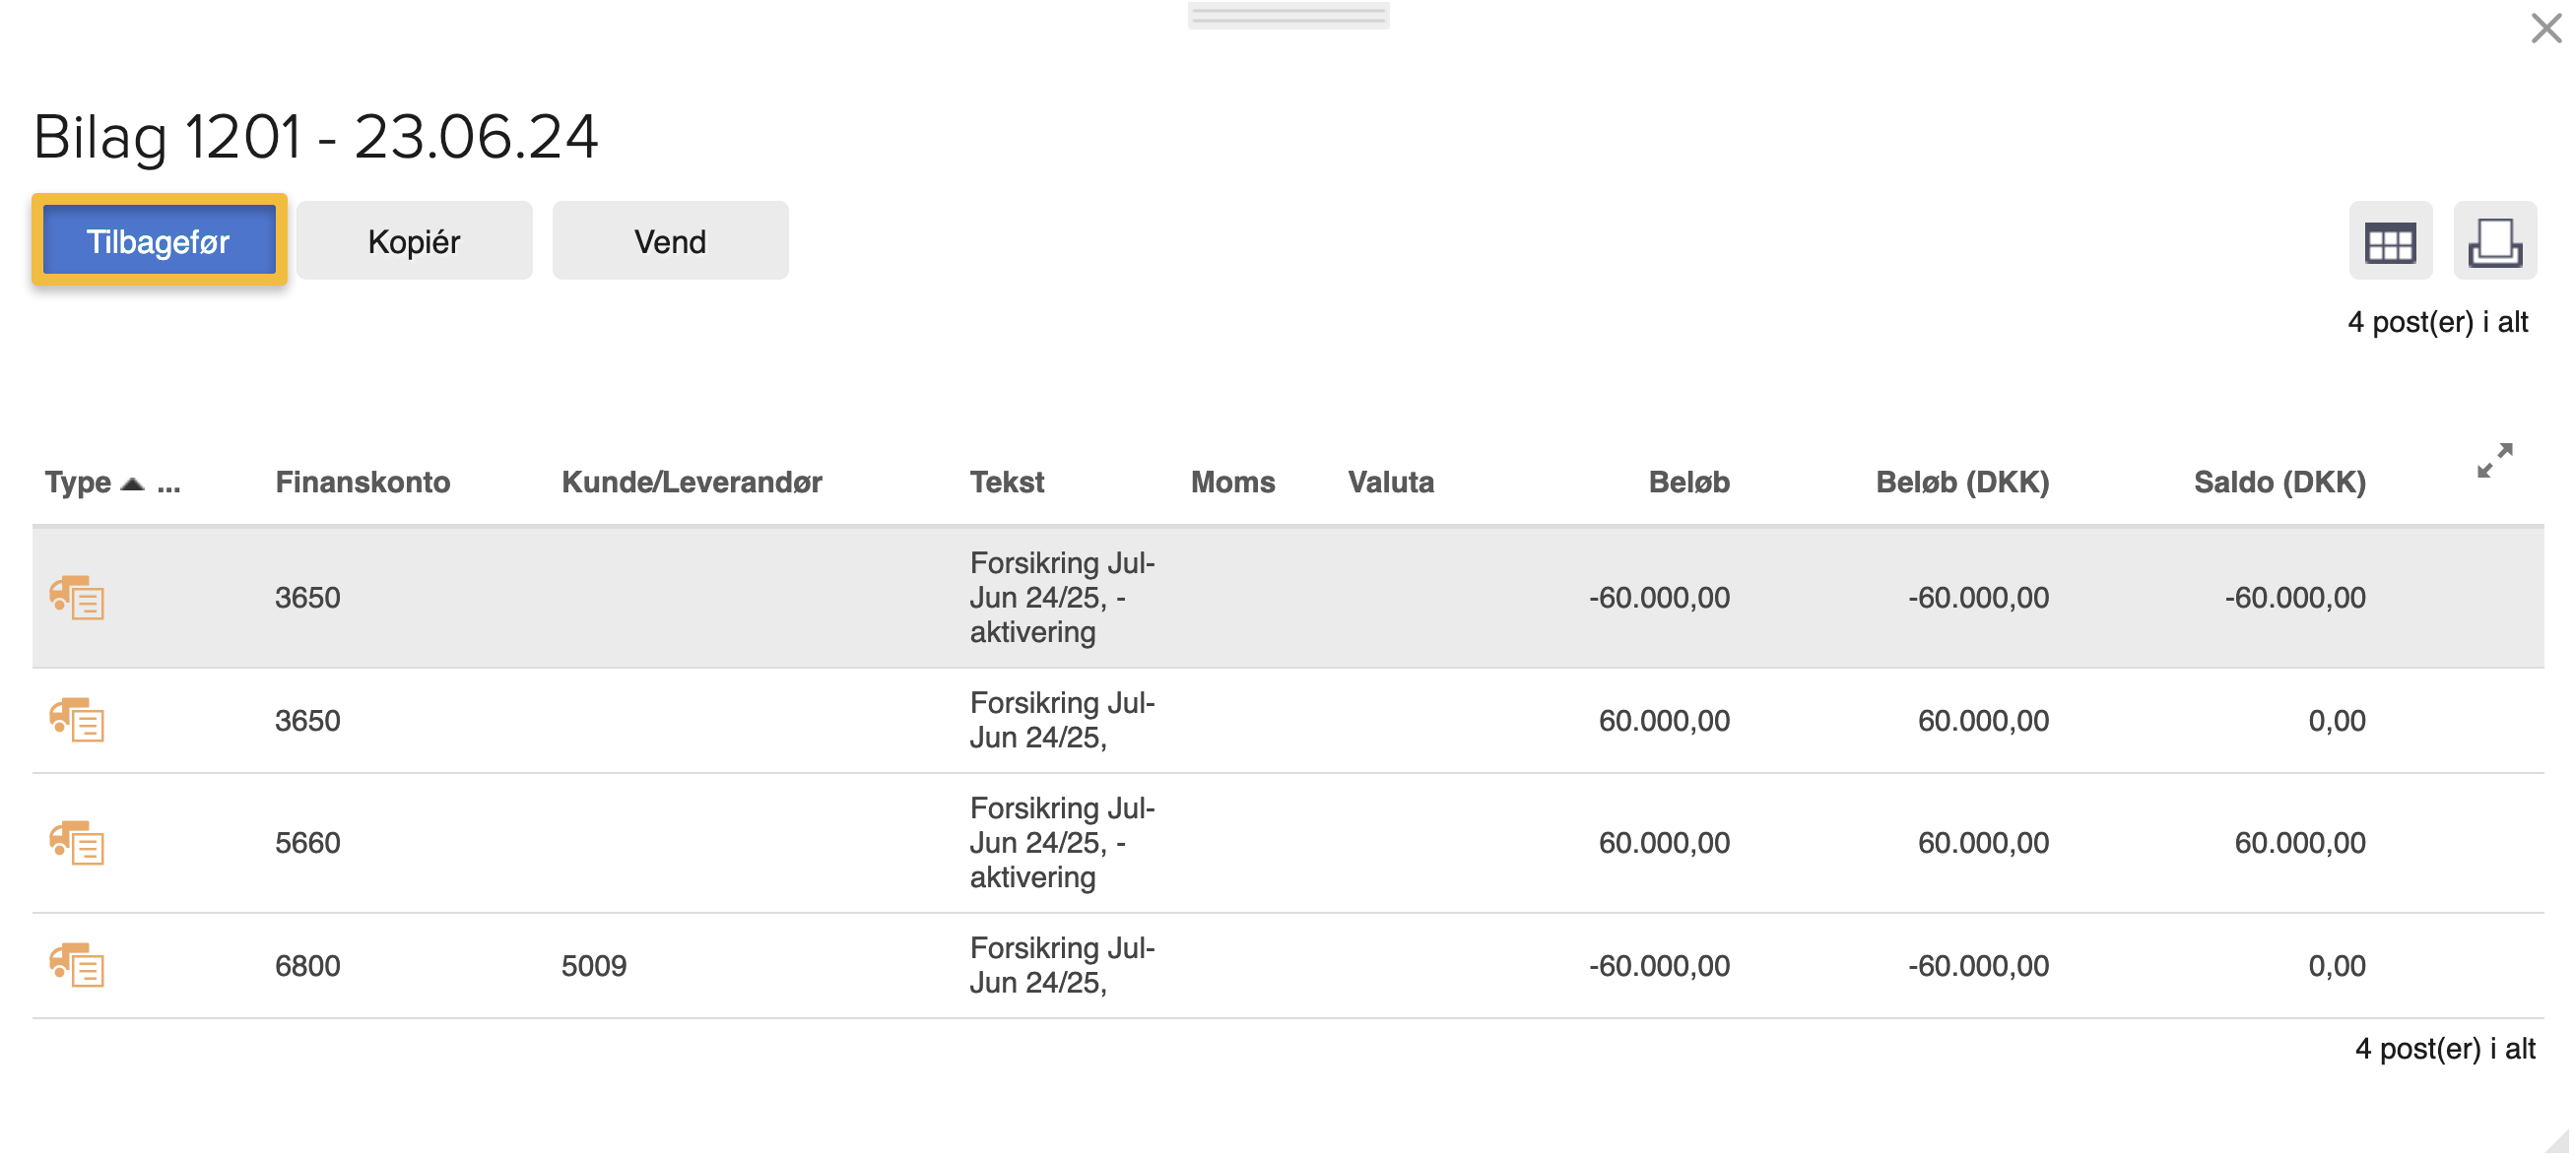The image size is (2575, 1160).
Task: Click the Beløb (DKK) column header
Action: (1961, 483)
